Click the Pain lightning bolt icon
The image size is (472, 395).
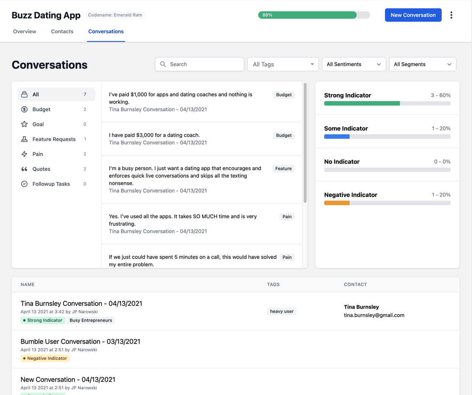[24, 154]
